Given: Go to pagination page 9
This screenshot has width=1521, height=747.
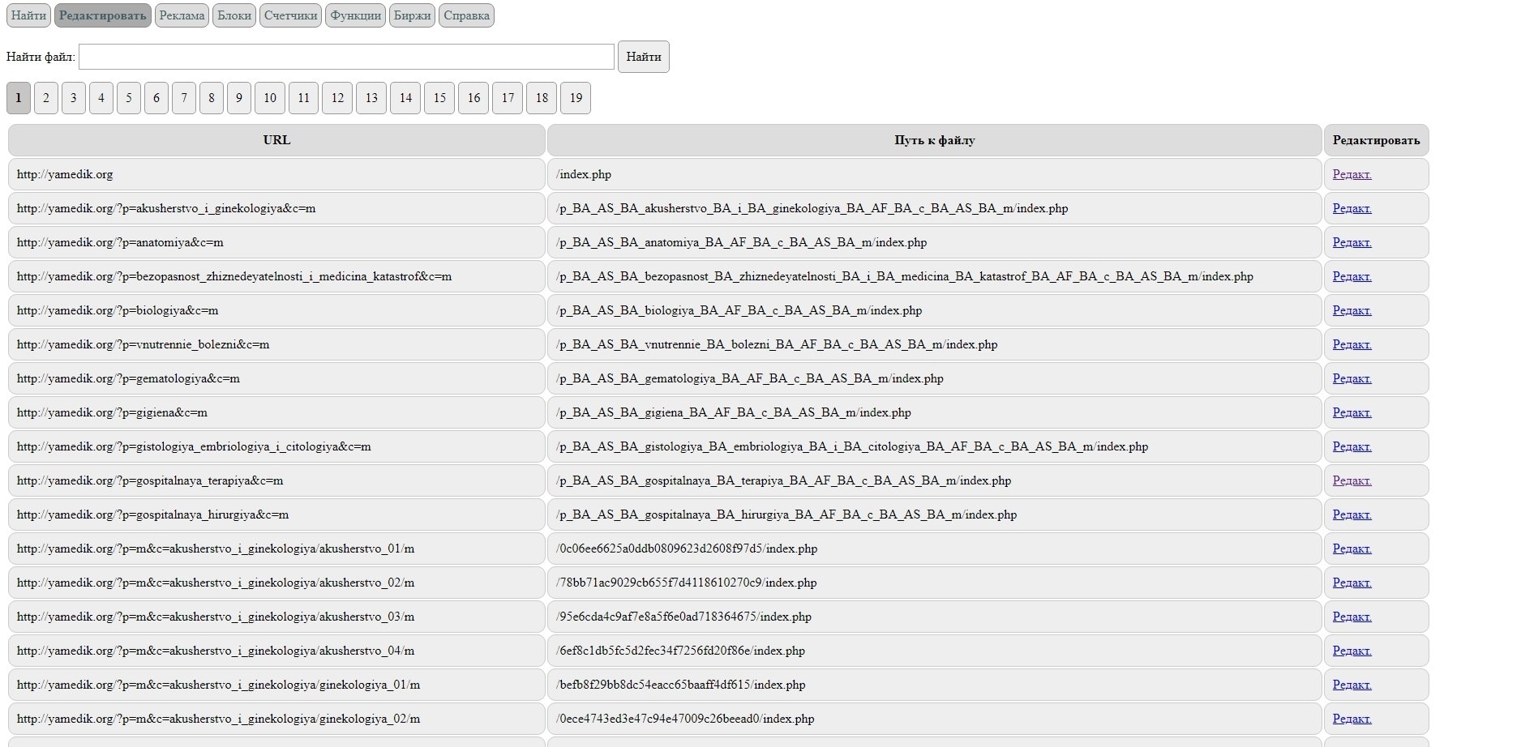Looking at the screenshot, I should pos(239,98).
